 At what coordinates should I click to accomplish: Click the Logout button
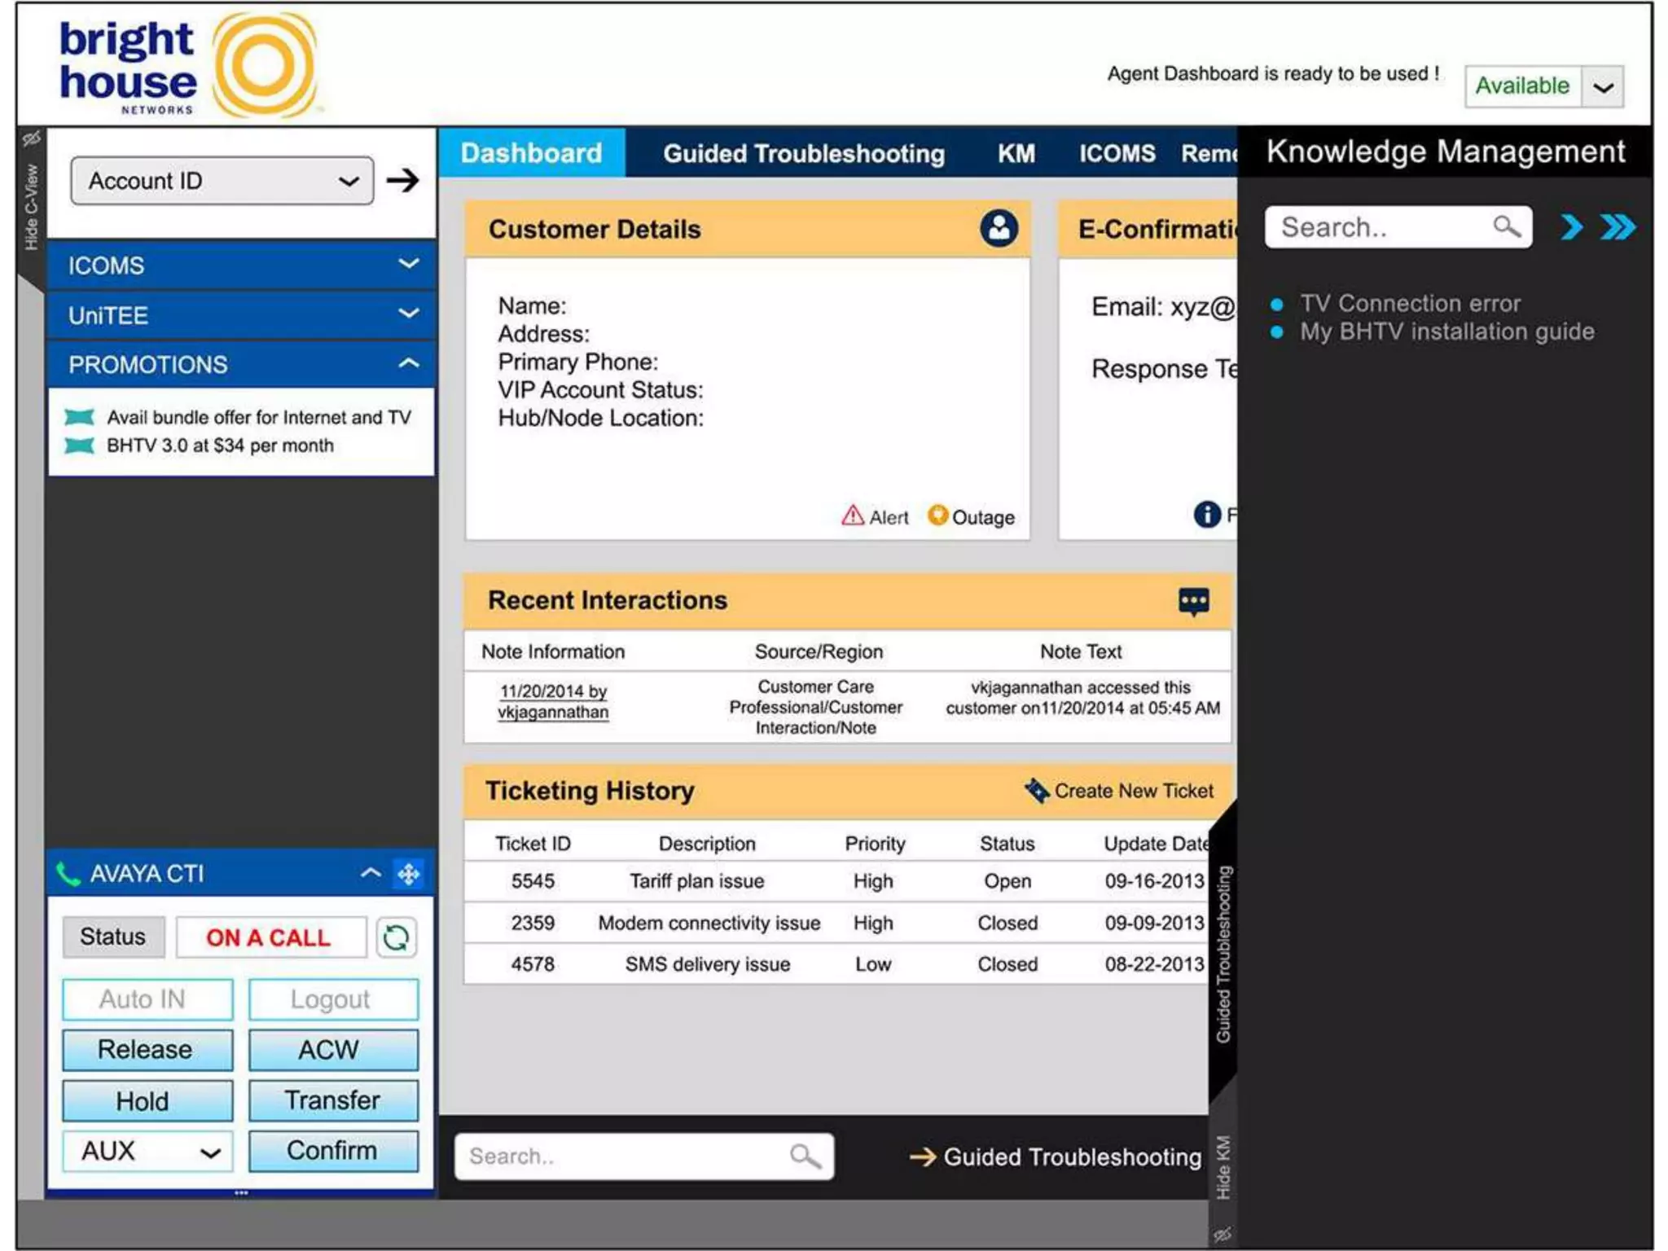[333, 999]
